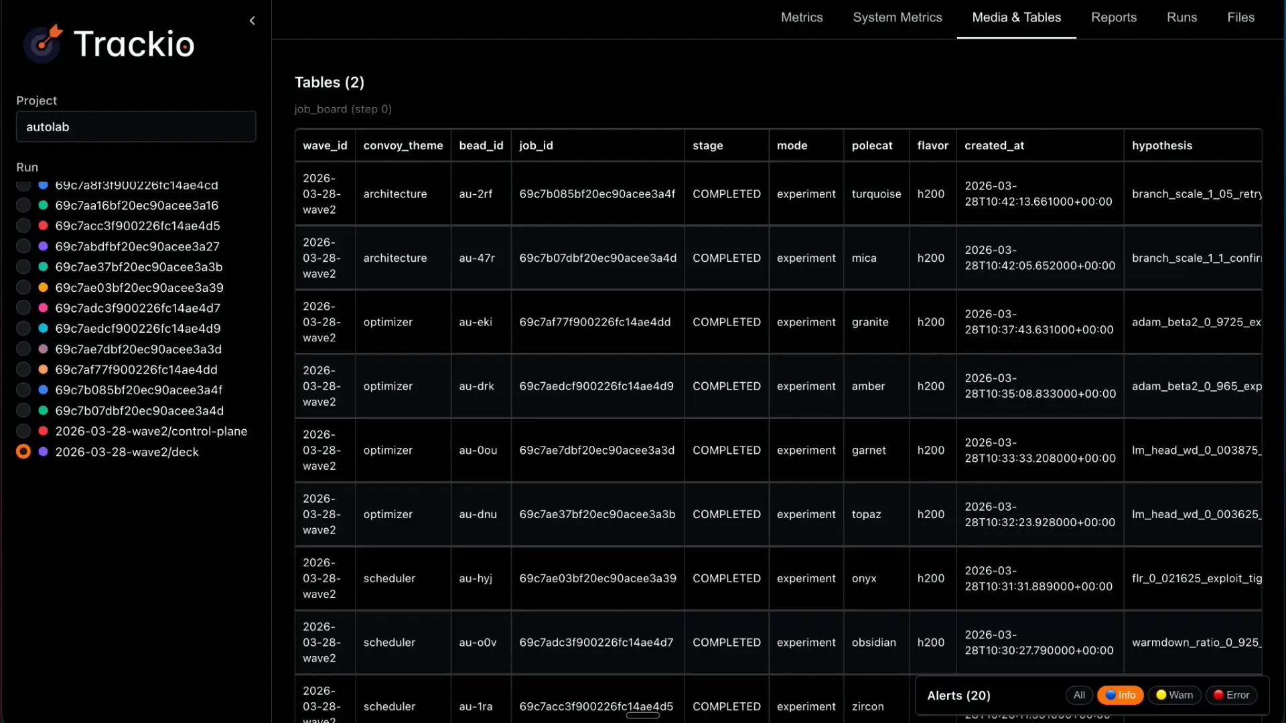The image size is (1286, 723).
Task: Toggle run 69c7abdfbf20ec90acee3a27 checkbox
Action: tap(23, 246)
